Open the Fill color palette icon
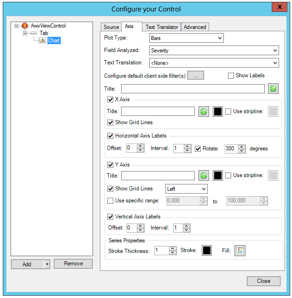The width and height of the screenshot is (292, 298). click(240, 251)
